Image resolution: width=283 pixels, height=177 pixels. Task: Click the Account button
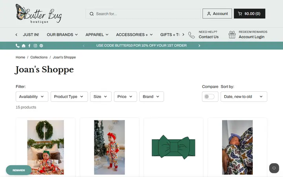[217, 13]
